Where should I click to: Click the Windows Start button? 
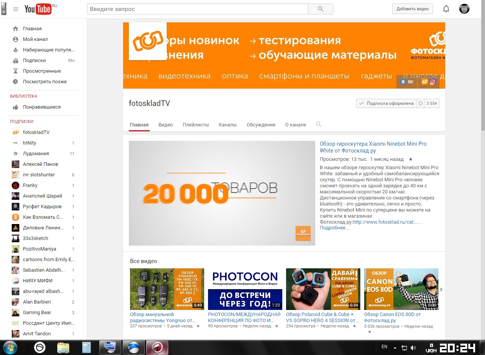(x=10, y=347)
